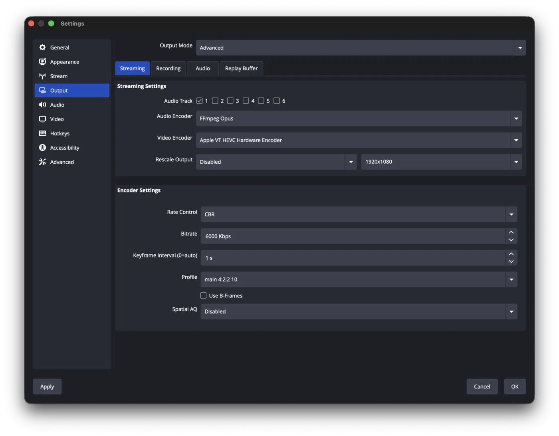Viewport: 559px width, 436px height.
Task: Open the Output Mode dropdown
Action: pos(361,48)
